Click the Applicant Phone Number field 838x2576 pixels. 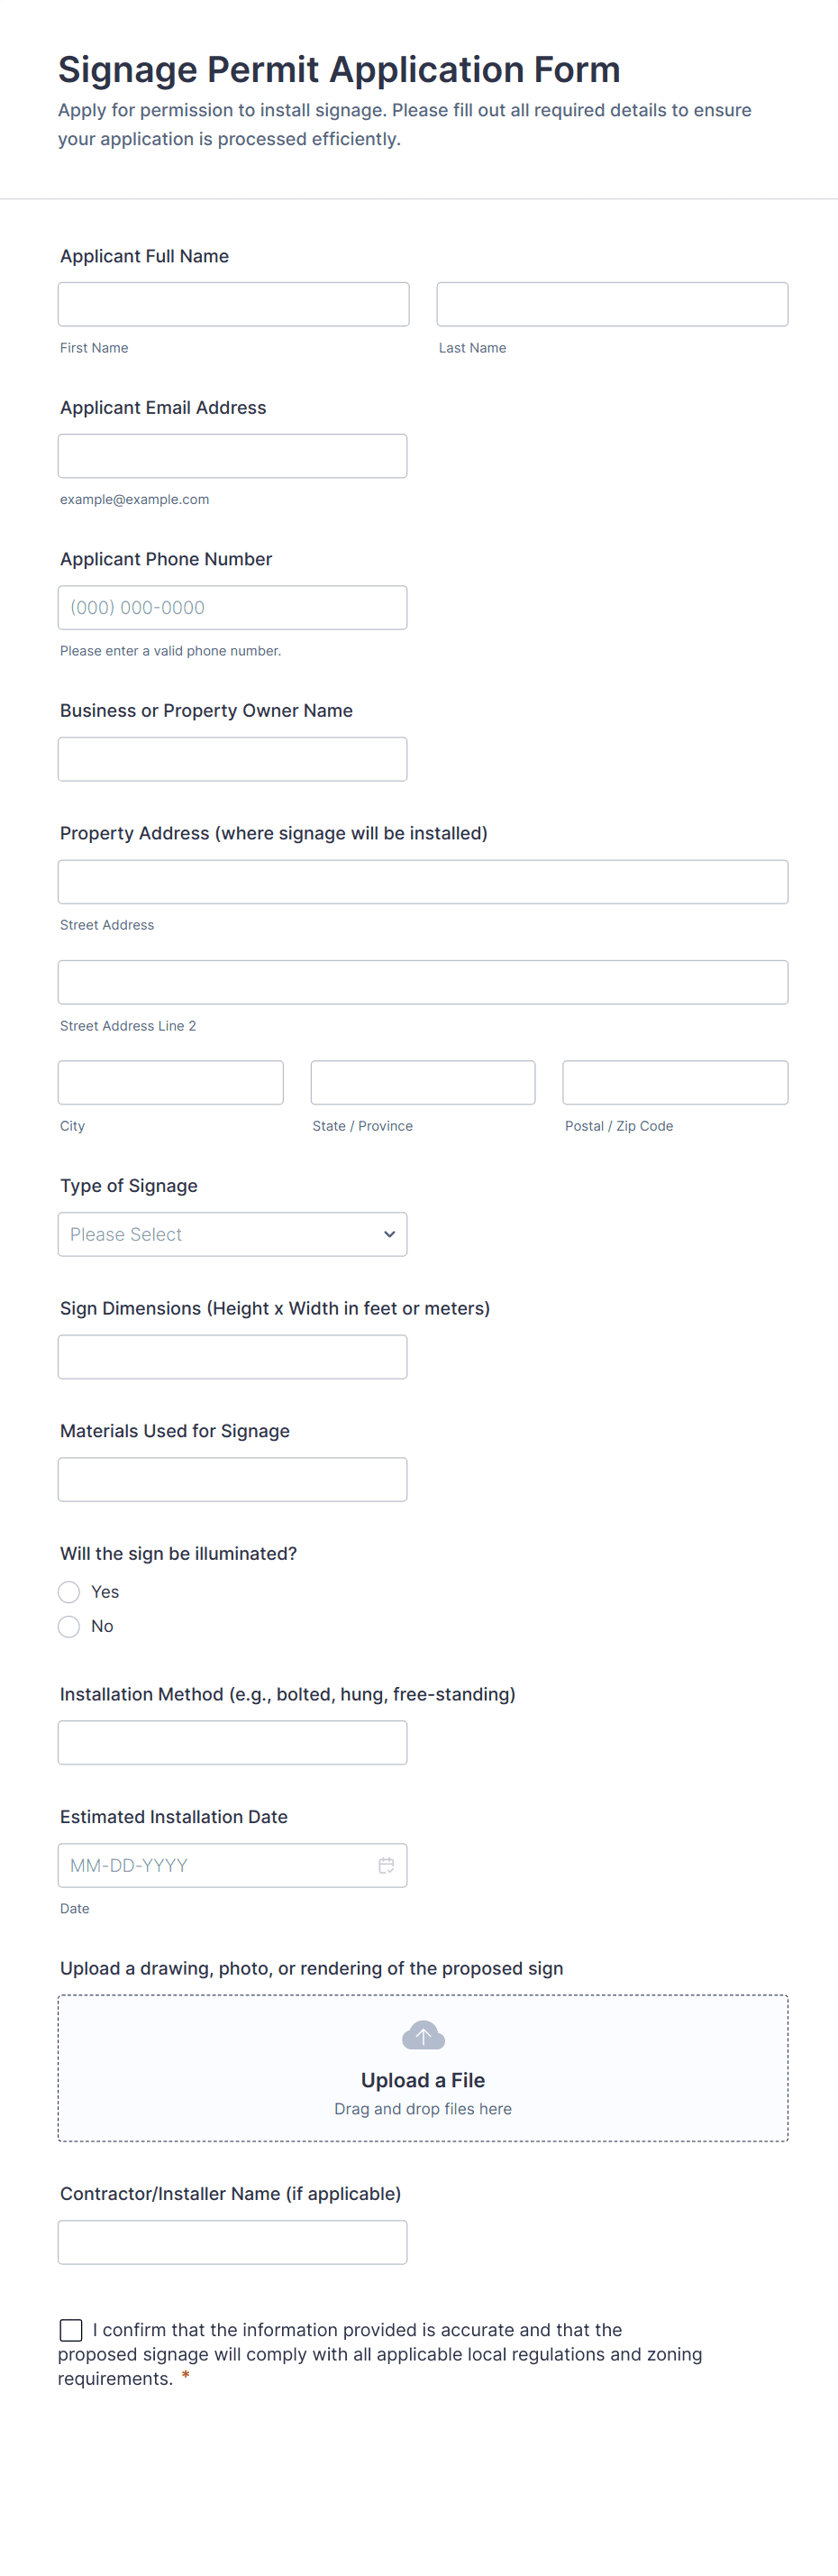tap(232, 607)
